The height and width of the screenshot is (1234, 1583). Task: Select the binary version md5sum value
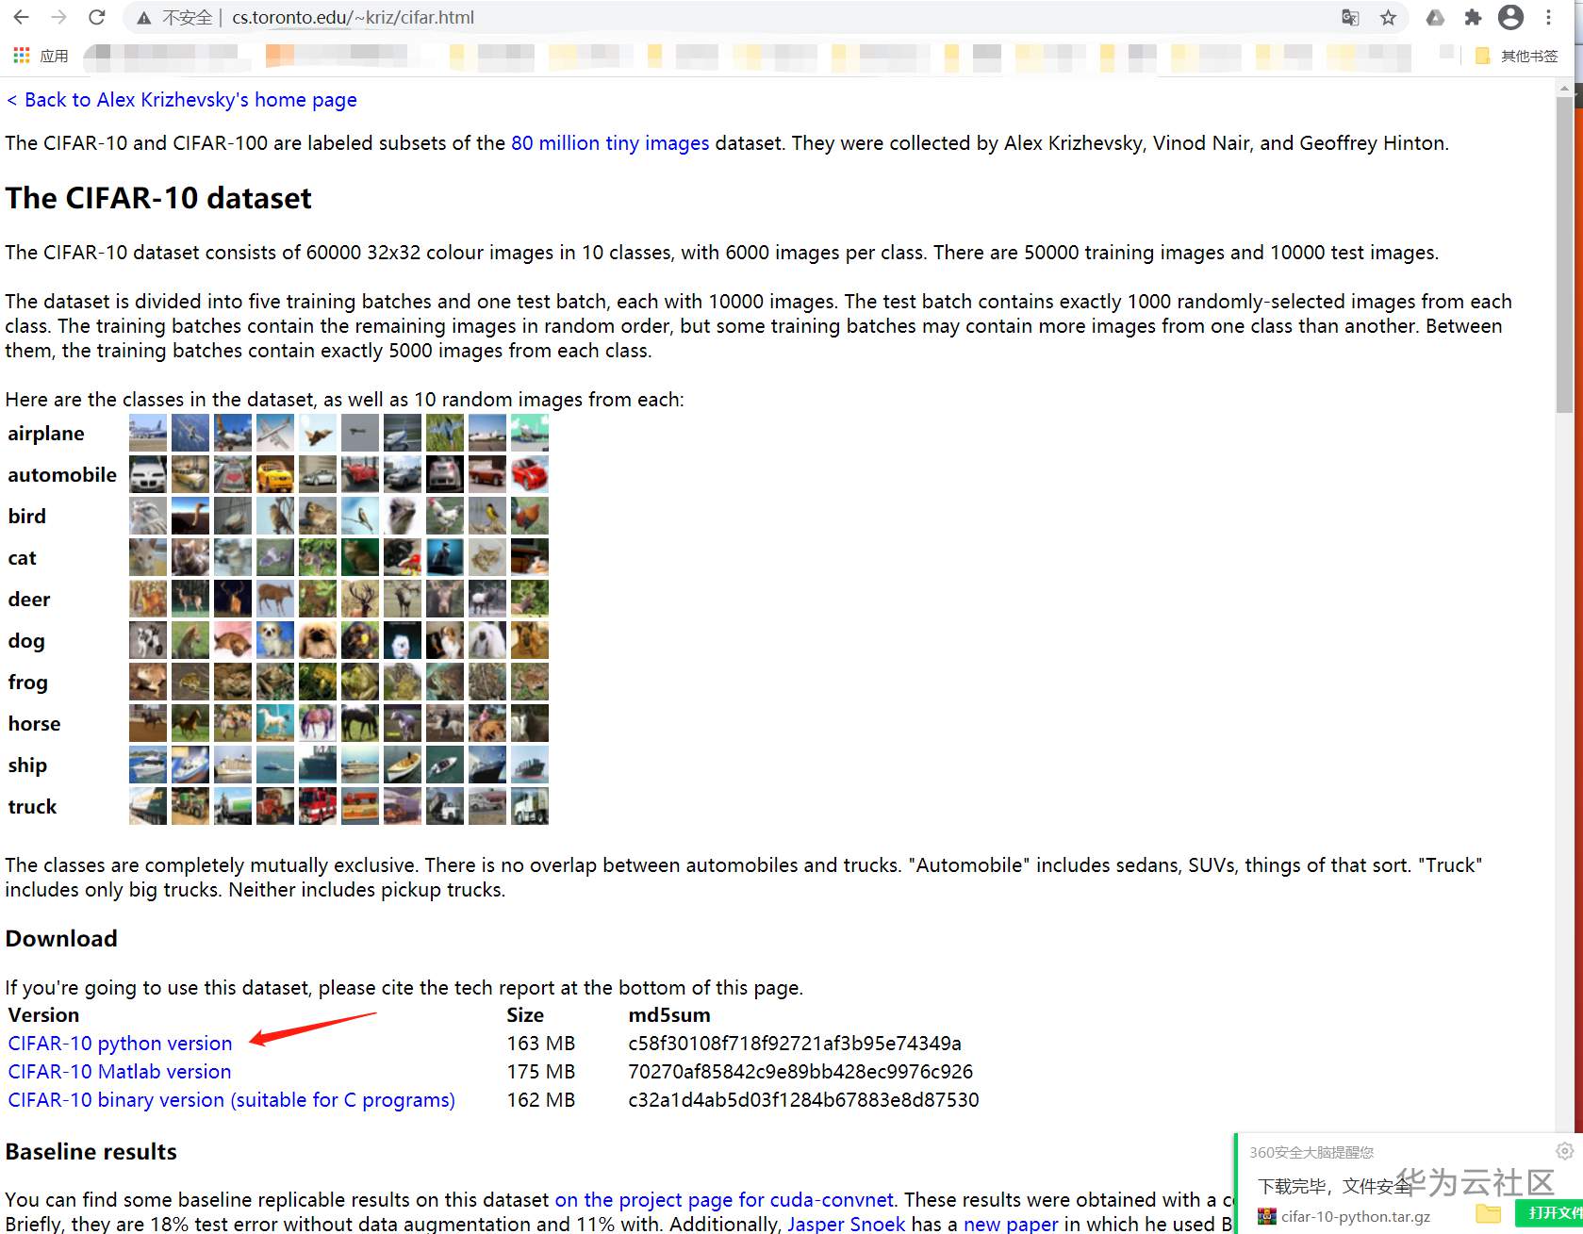pos(803,1100)
